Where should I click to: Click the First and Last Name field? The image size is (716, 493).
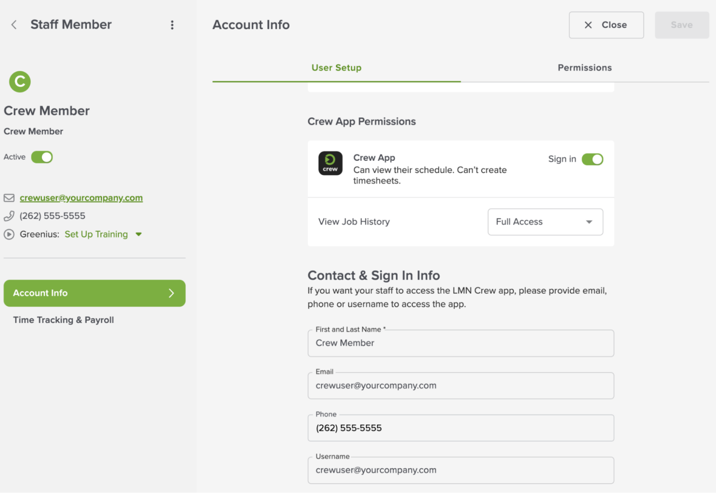click(461, 343)
